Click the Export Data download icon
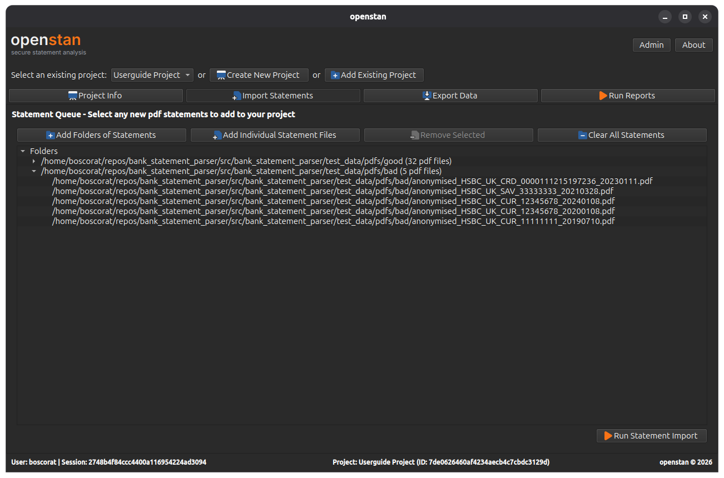This screenshot has width=724, height=478. tap(427, 96)
